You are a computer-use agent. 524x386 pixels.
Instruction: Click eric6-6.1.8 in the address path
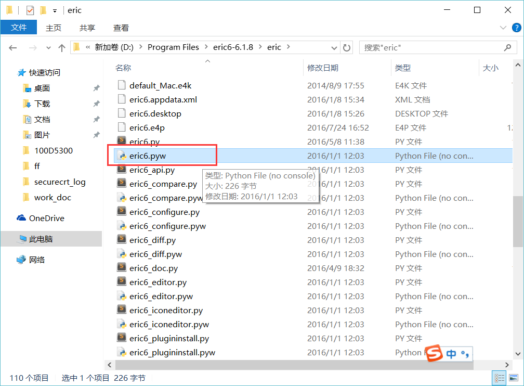[x=233, y=47]
